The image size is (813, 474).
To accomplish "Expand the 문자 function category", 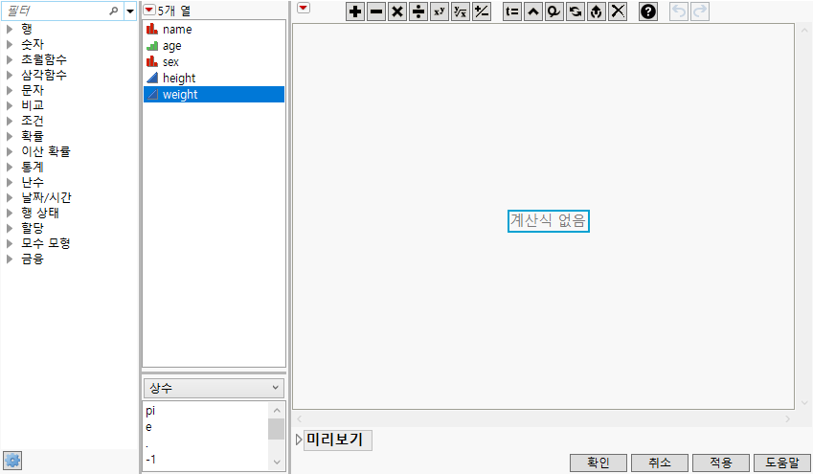I will 10,90.
